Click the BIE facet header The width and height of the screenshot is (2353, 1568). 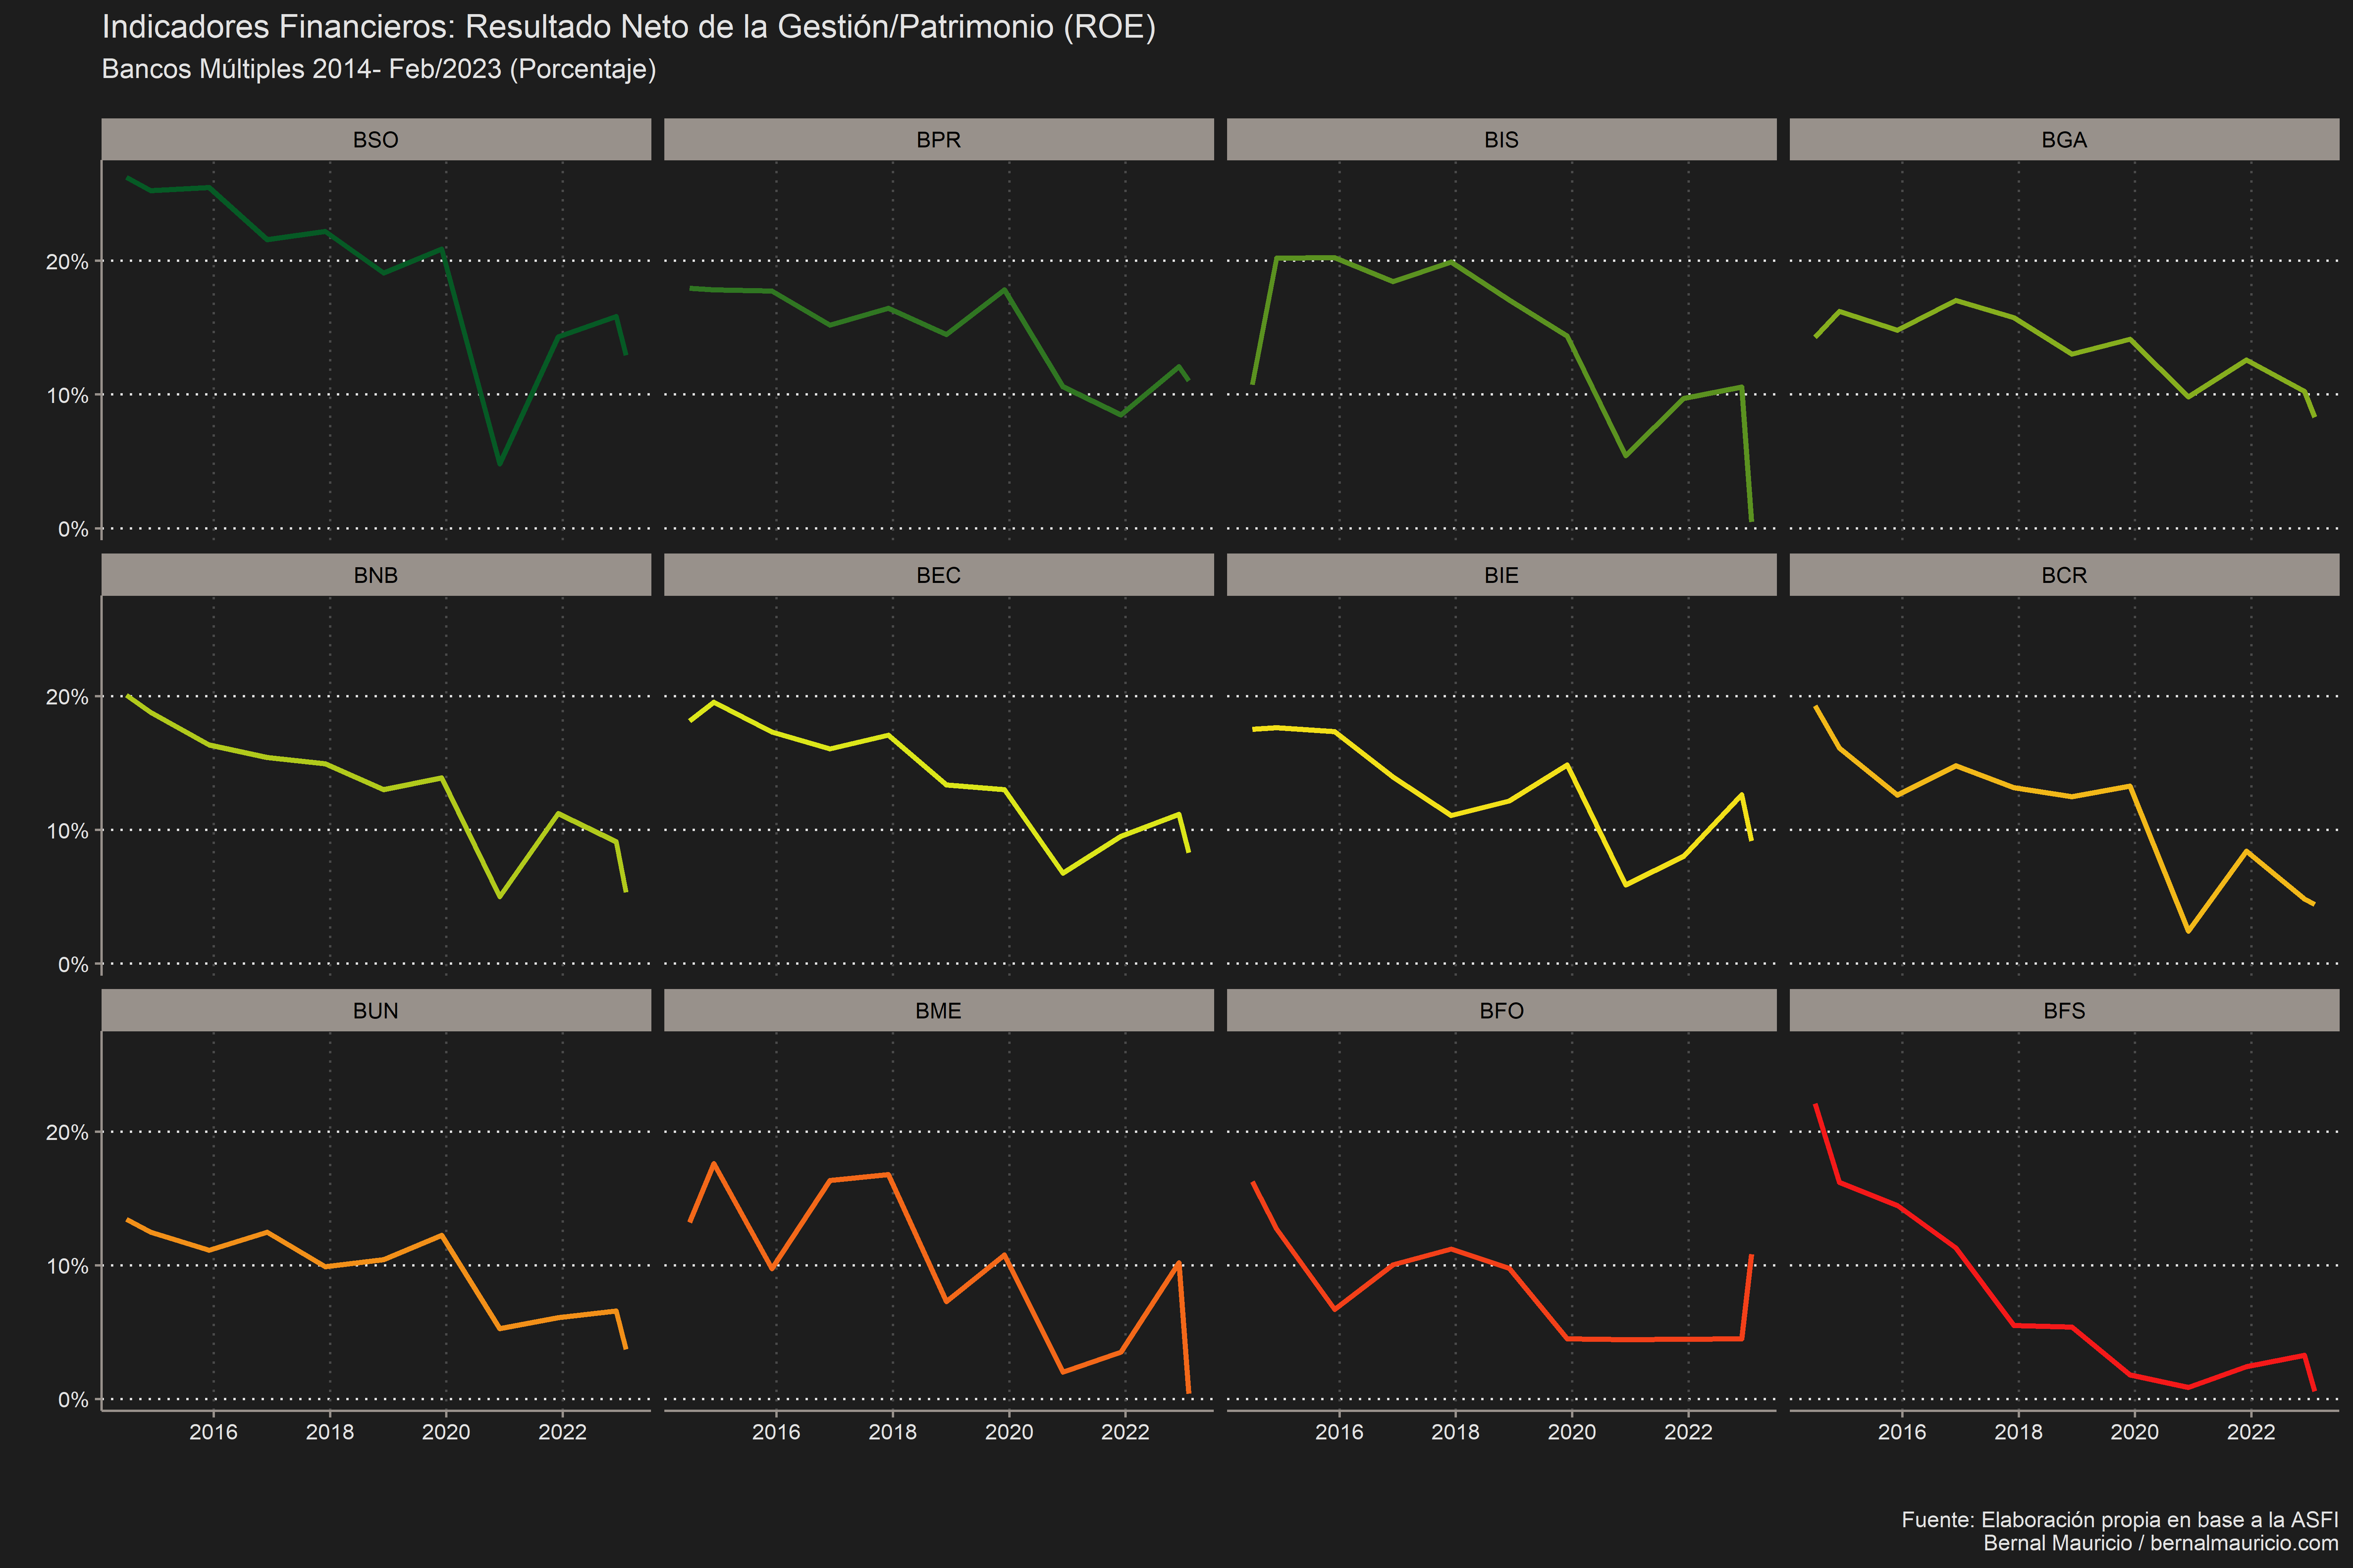point(1502,575)
